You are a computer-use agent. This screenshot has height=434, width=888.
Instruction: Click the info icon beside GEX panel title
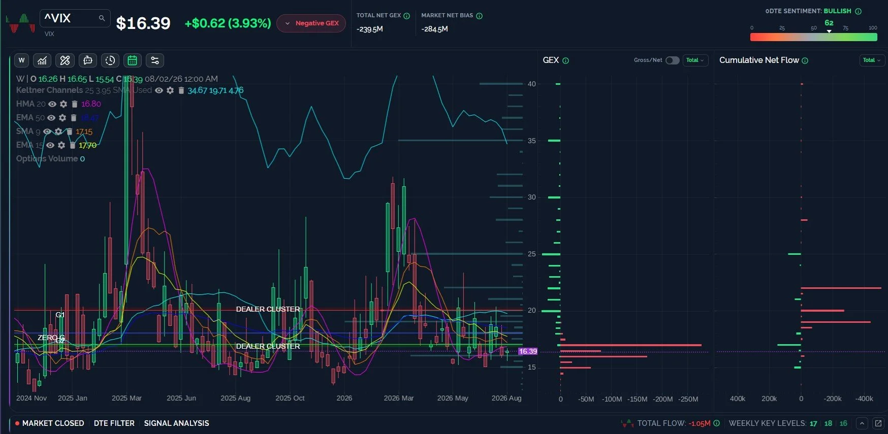click(x=565, y=60)
